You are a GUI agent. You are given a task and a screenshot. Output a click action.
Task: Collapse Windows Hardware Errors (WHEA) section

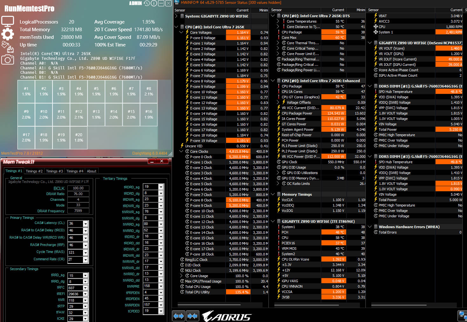click(370, 227)
